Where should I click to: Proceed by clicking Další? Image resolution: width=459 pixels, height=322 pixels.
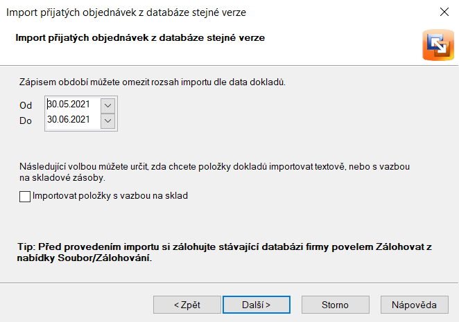pos(256,305)
